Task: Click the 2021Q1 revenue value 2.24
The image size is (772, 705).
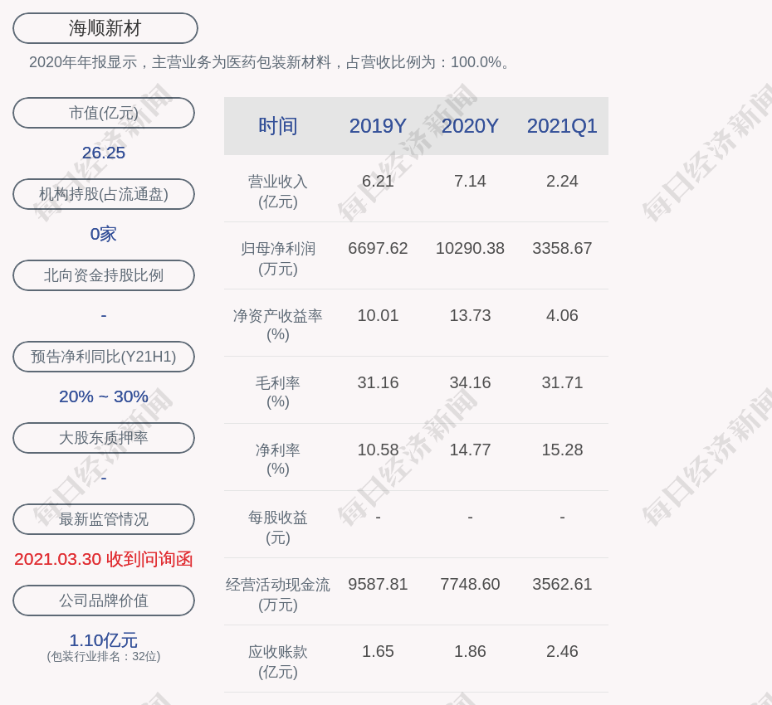Action: click(x=562, y=182)
